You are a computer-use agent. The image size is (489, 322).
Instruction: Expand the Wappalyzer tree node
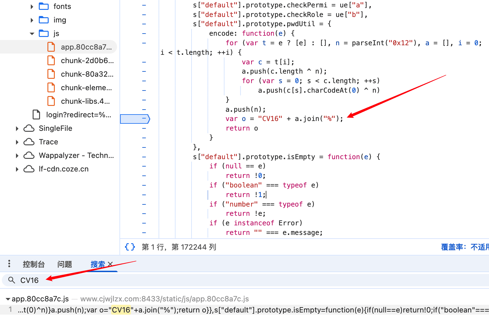pyautogui.click(x=17, y=155)
